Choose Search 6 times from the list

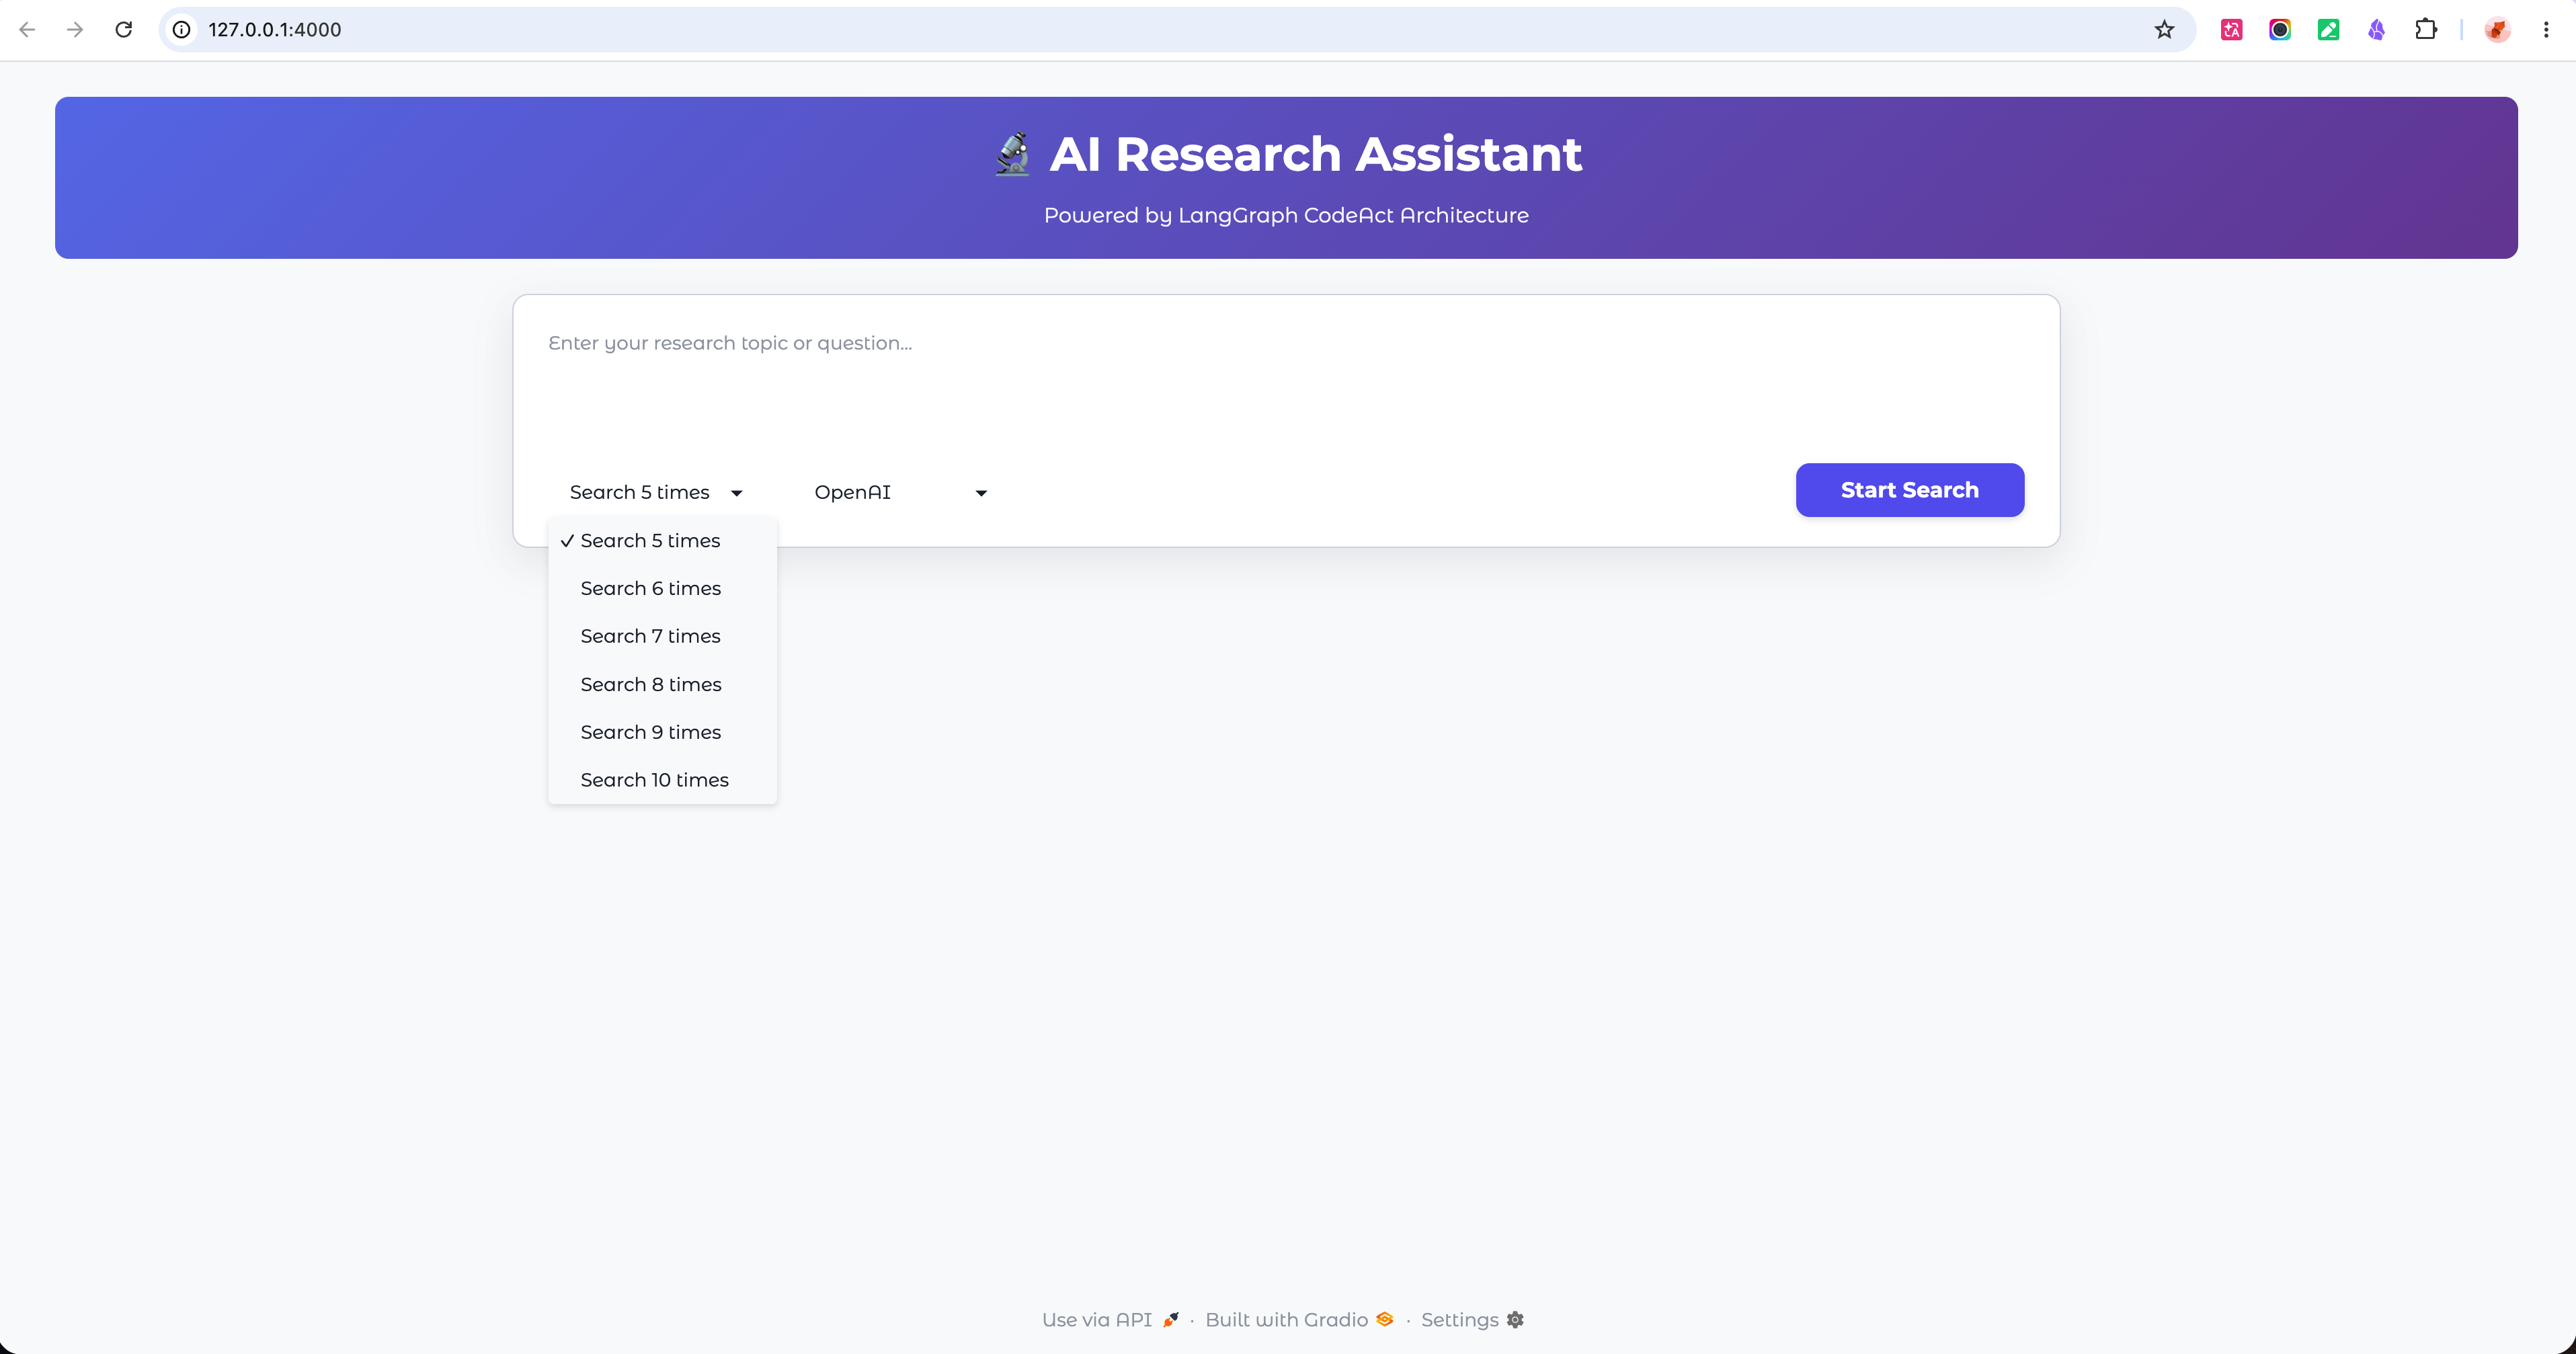click(x=662, y=588)
